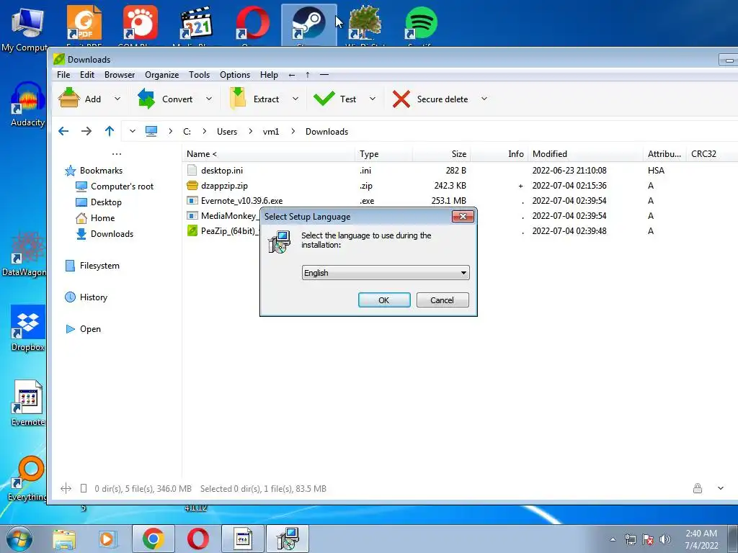Click the volume icon in system tray
This screenshot has height=553, width=738.
665,539
